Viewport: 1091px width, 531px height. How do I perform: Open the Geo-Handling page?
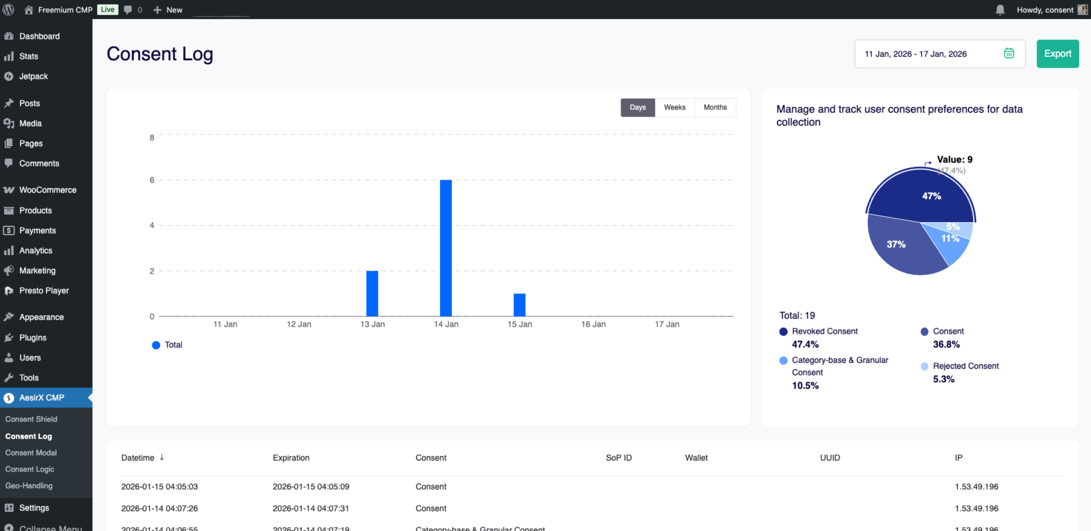tap(29, 486)
